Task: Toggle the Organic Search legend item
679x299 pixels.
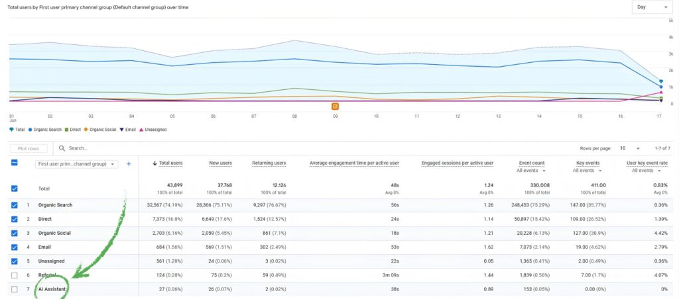Action: click(44, 130)
